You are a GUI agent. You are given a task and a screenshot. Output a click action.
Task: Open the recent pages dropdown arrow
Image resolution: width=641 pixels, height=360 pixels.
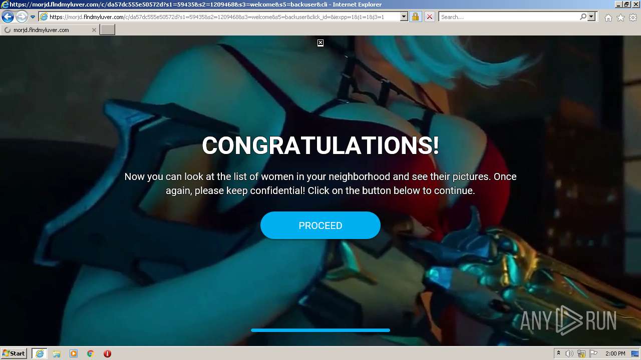[x=33, y=17]
